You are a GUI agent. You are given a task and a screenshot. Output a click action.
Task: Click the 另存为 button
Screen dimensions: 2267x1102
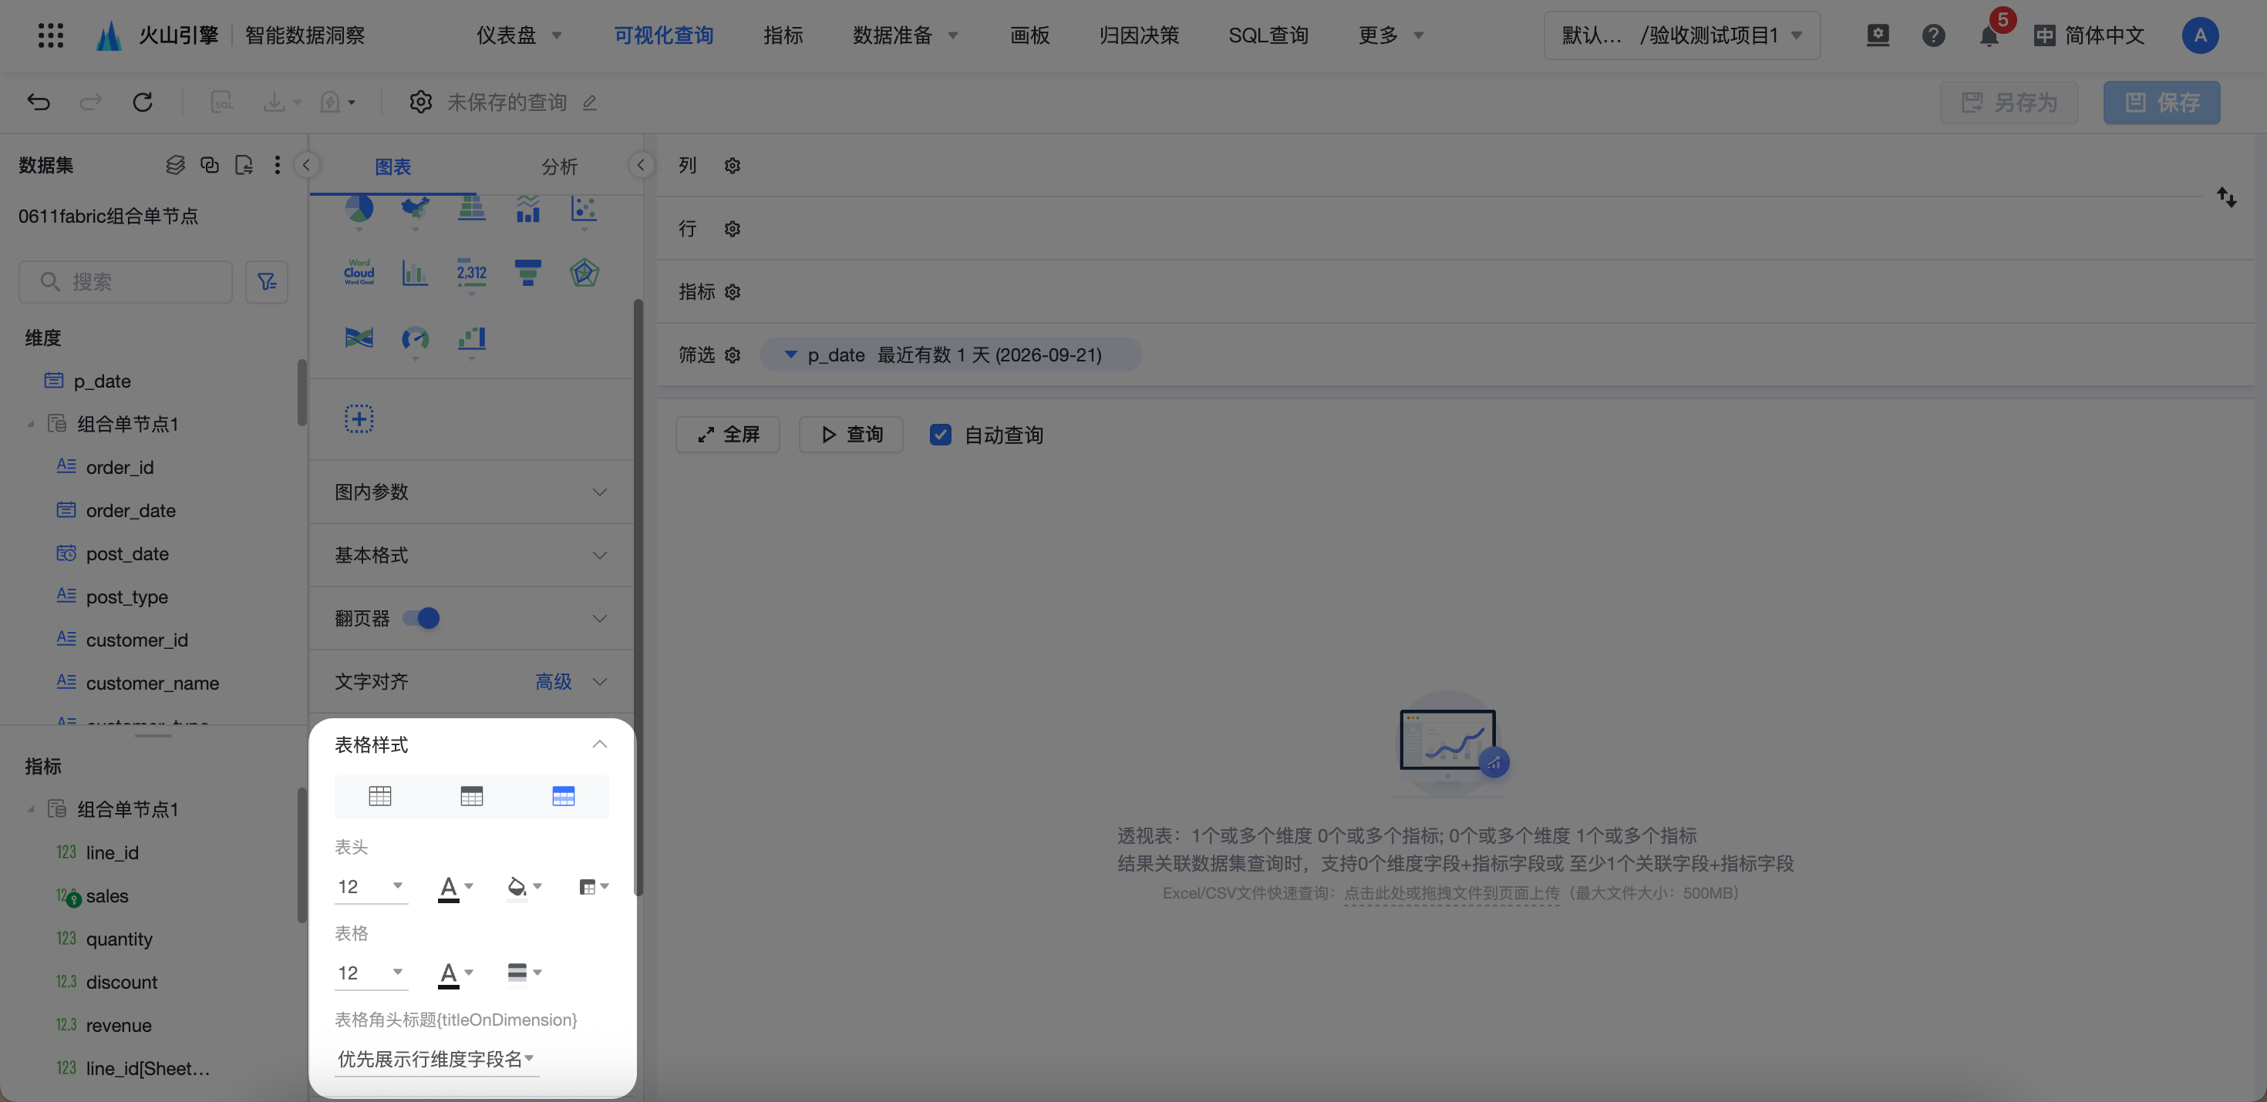click(x=2009, y=103)
